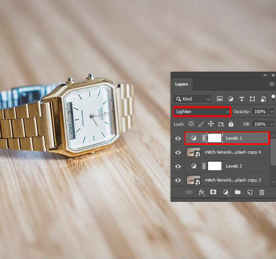This screenshot has width=276, height=259.
Task: Open the Lighten blend mode dropdown
Action: click(x=202, y=111)
